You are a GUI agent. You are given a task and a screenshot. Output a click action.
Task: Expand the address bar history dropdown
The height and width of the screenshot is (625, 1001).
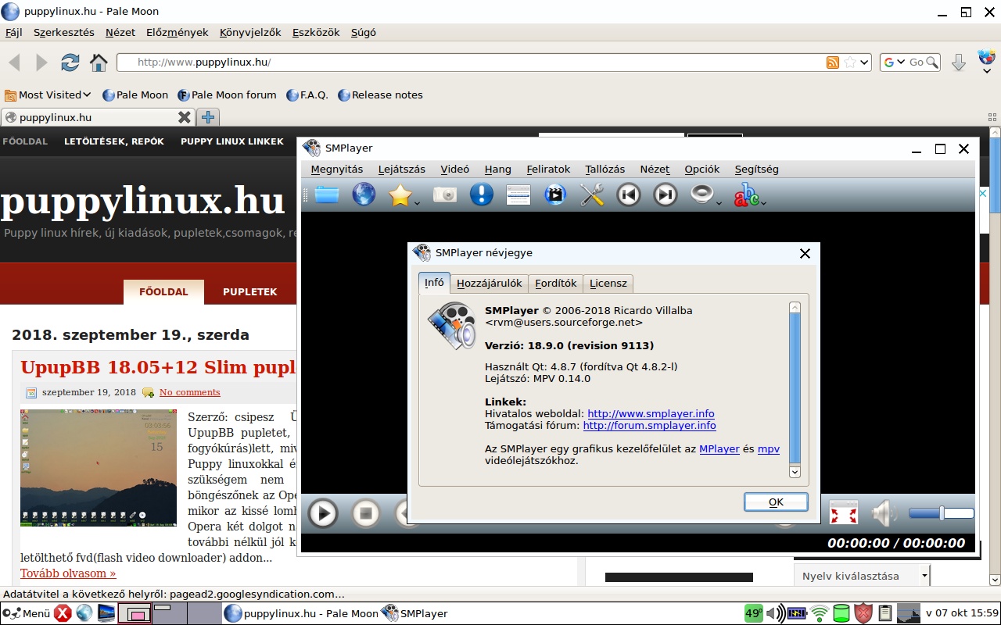point(864,62)
